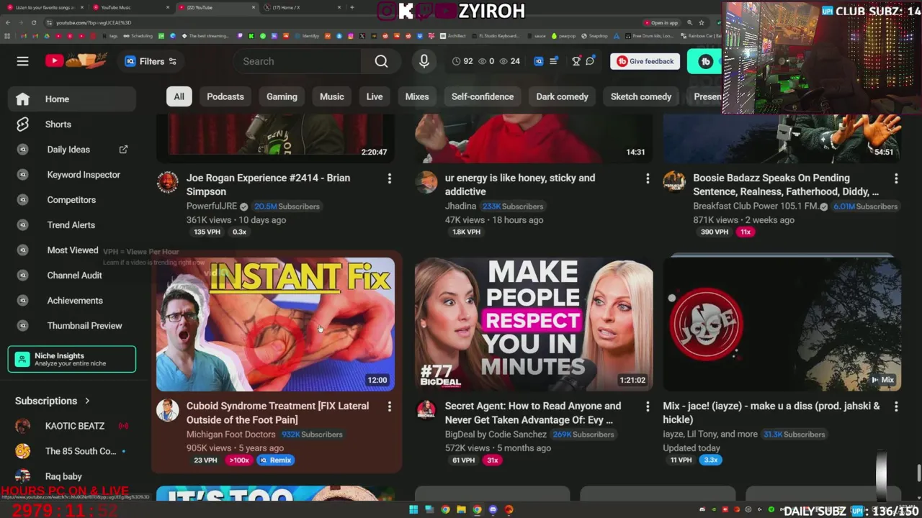Open Breakfast Club Power channel avatar
This screenshot has width=922, height=518.
[x=674, y=182]
